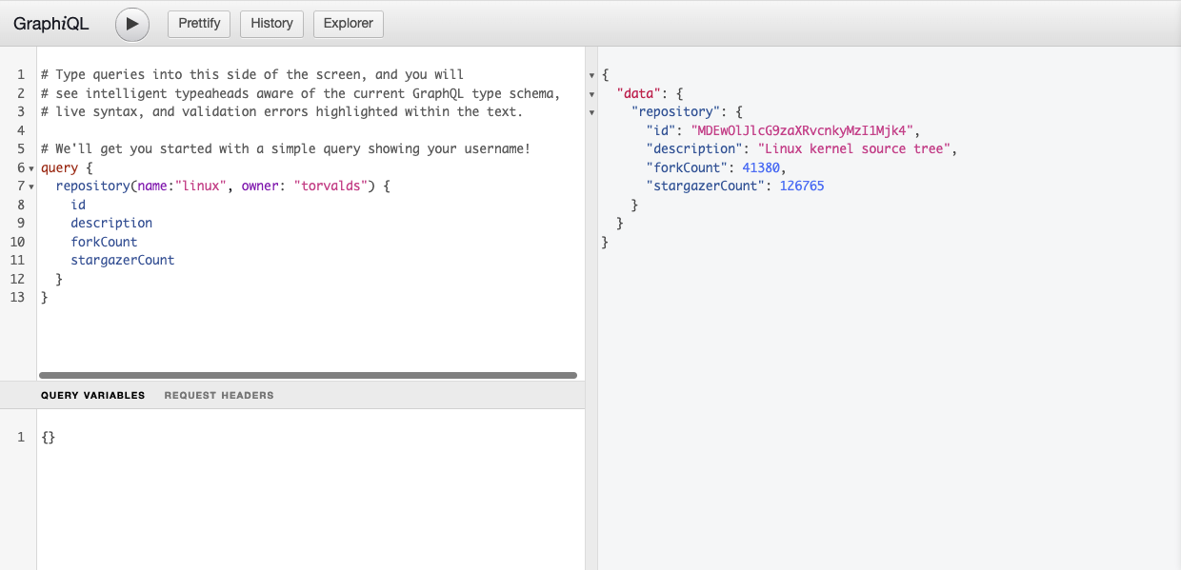This screenshot has height=570, width=1181.
Task: Click line number 13 in the gutter
Action: point(17,297)
